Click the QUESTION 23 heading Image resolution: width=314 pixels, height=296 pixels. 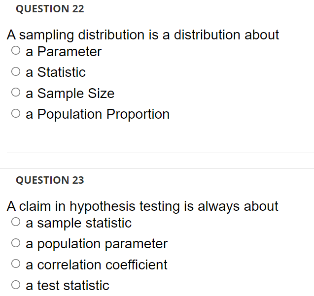tap(50, 180)
